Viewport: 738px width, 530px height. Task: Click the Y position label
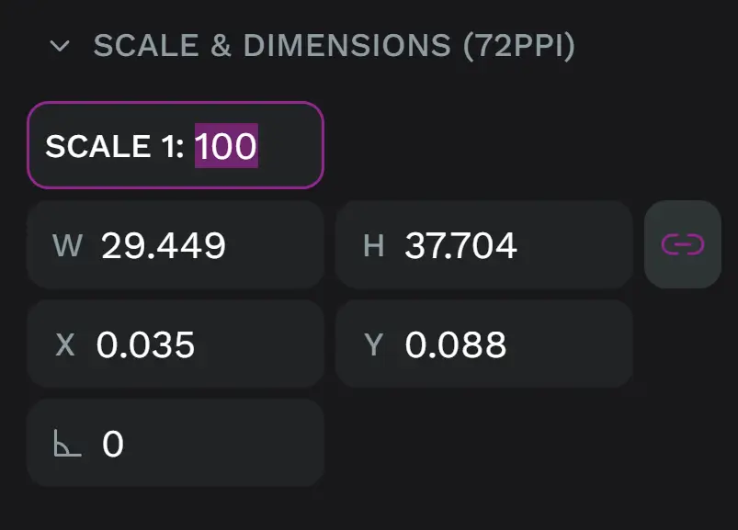pyautogui.click(x=373, y=344)
